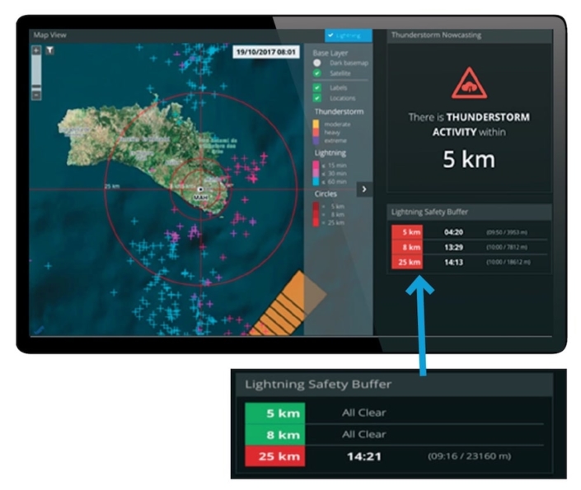Click the red 5 km safety buffer button
The image size is (581, 490).
tap(407, 232)
